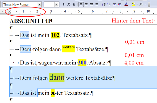The width and height of the screenshot is (157, 103).
Task: Apply yellow highlighting
Action: (134, 4)
